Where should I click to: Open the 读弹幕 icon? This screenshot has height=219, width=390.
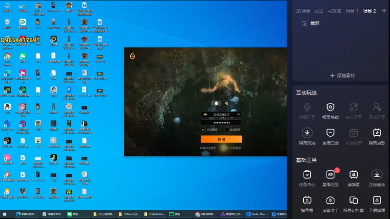click(x=354, y=175)
